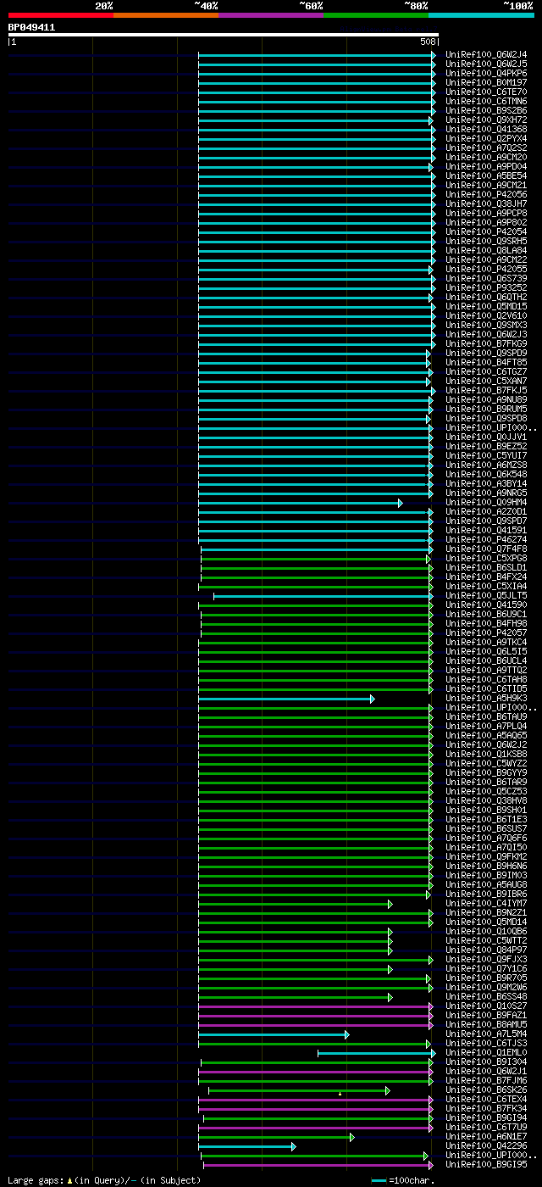
Task: Open hit UniRef100_B6U9C1
Action: pos(486,615)
